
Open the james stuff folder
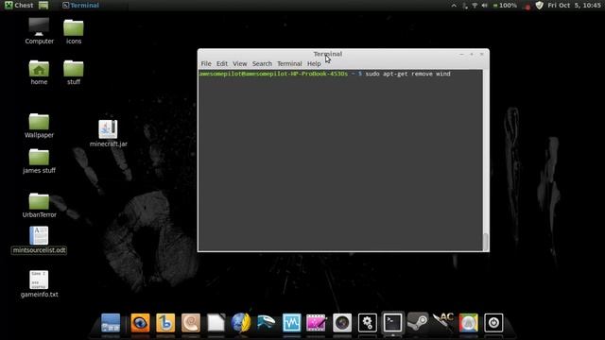[39, 161]
